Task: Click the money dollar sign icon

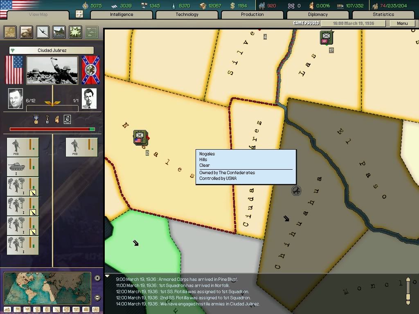Action: pos(232,6)
